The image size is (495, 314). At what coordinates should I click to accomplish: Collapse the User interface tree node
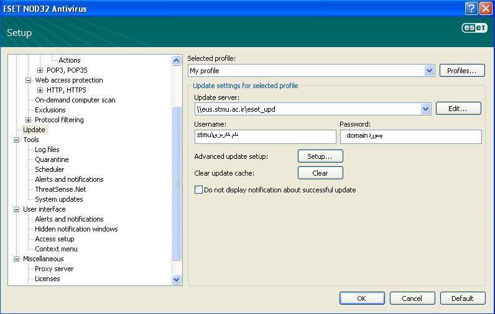16,210
